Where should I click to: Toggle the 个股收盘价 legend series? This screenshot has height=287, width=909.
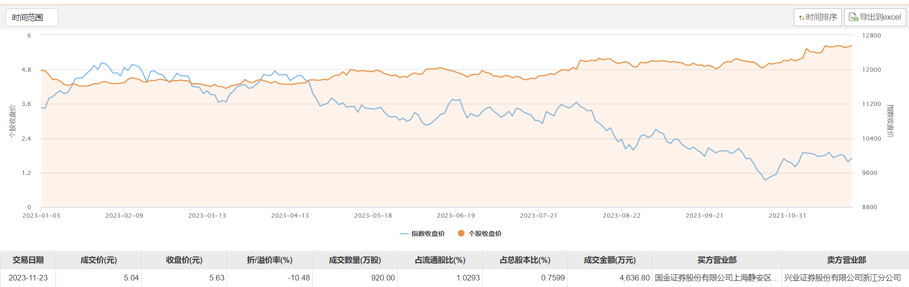[x=479, y=234]
